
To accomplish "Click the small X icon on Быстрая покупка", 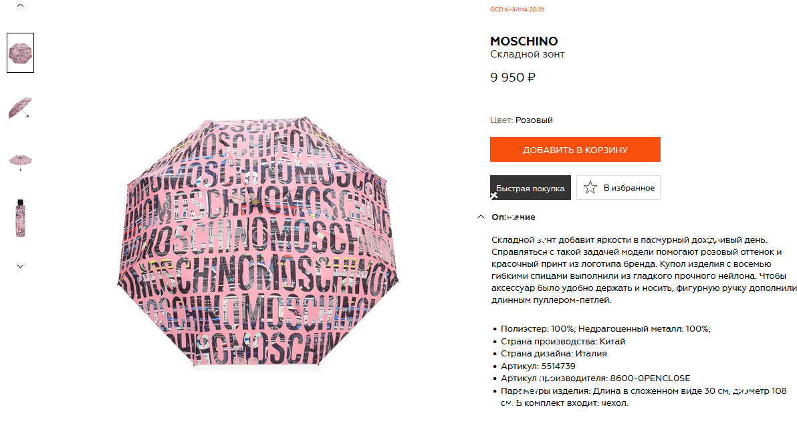I will (x=493, y=196).
